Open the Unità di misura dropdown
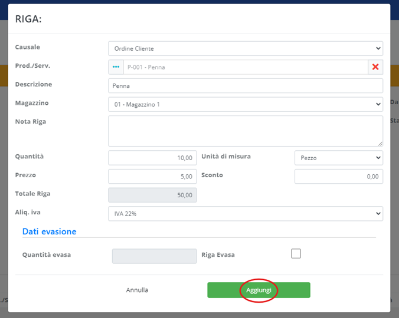 (x=338, y=158)
